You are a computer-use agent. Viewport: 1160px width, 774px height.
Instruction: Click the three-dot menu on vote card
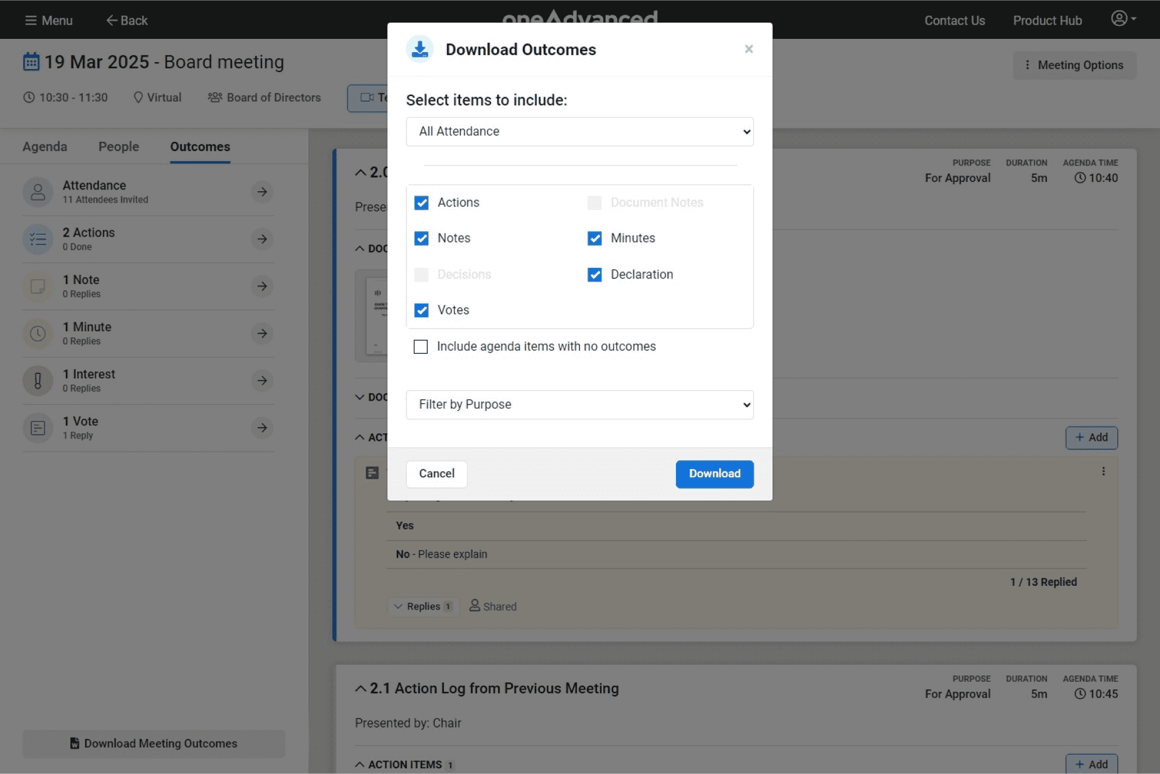click(1103, 472)
